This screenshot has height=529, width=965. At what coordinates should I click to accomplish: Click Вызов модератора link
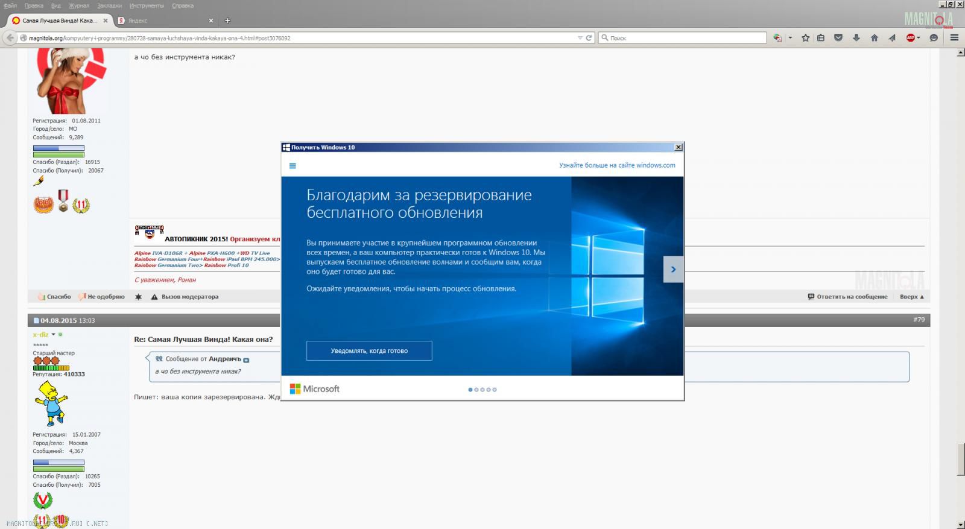(x=190, y=297)
